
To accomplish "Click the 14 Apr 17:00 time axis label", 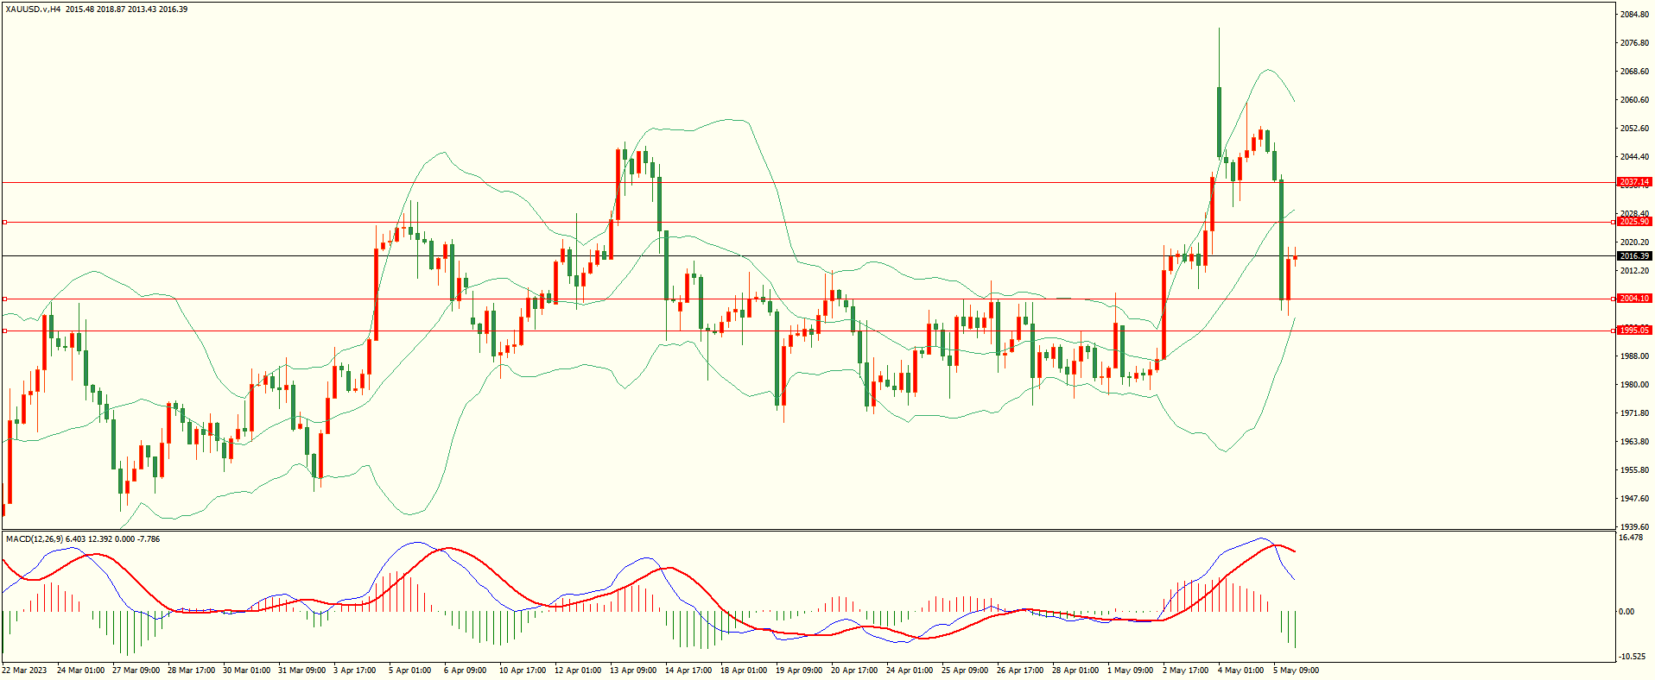I will point(688,671).
